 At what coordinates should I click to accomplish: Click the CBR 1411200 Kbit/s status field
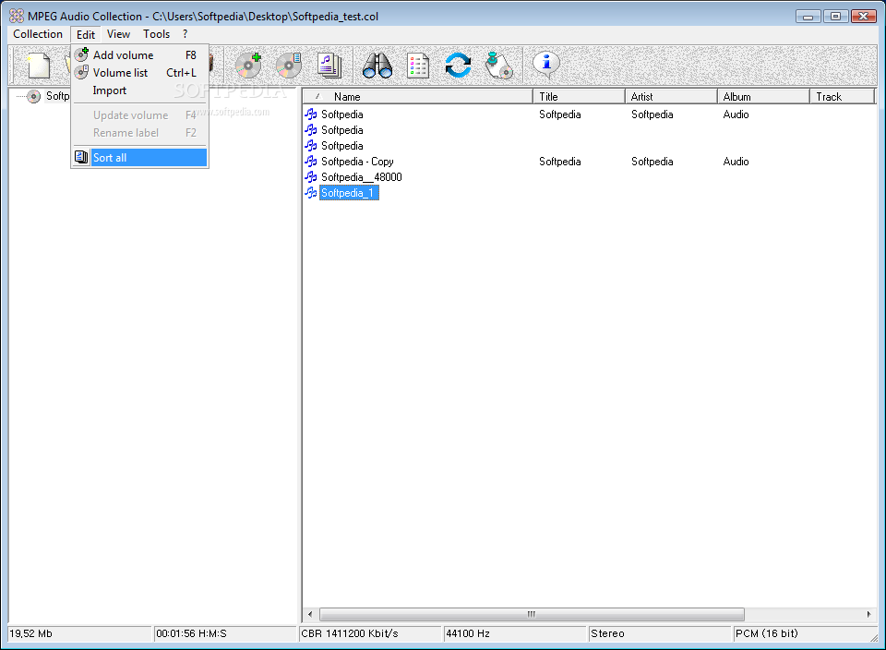[x=370, y=633]
